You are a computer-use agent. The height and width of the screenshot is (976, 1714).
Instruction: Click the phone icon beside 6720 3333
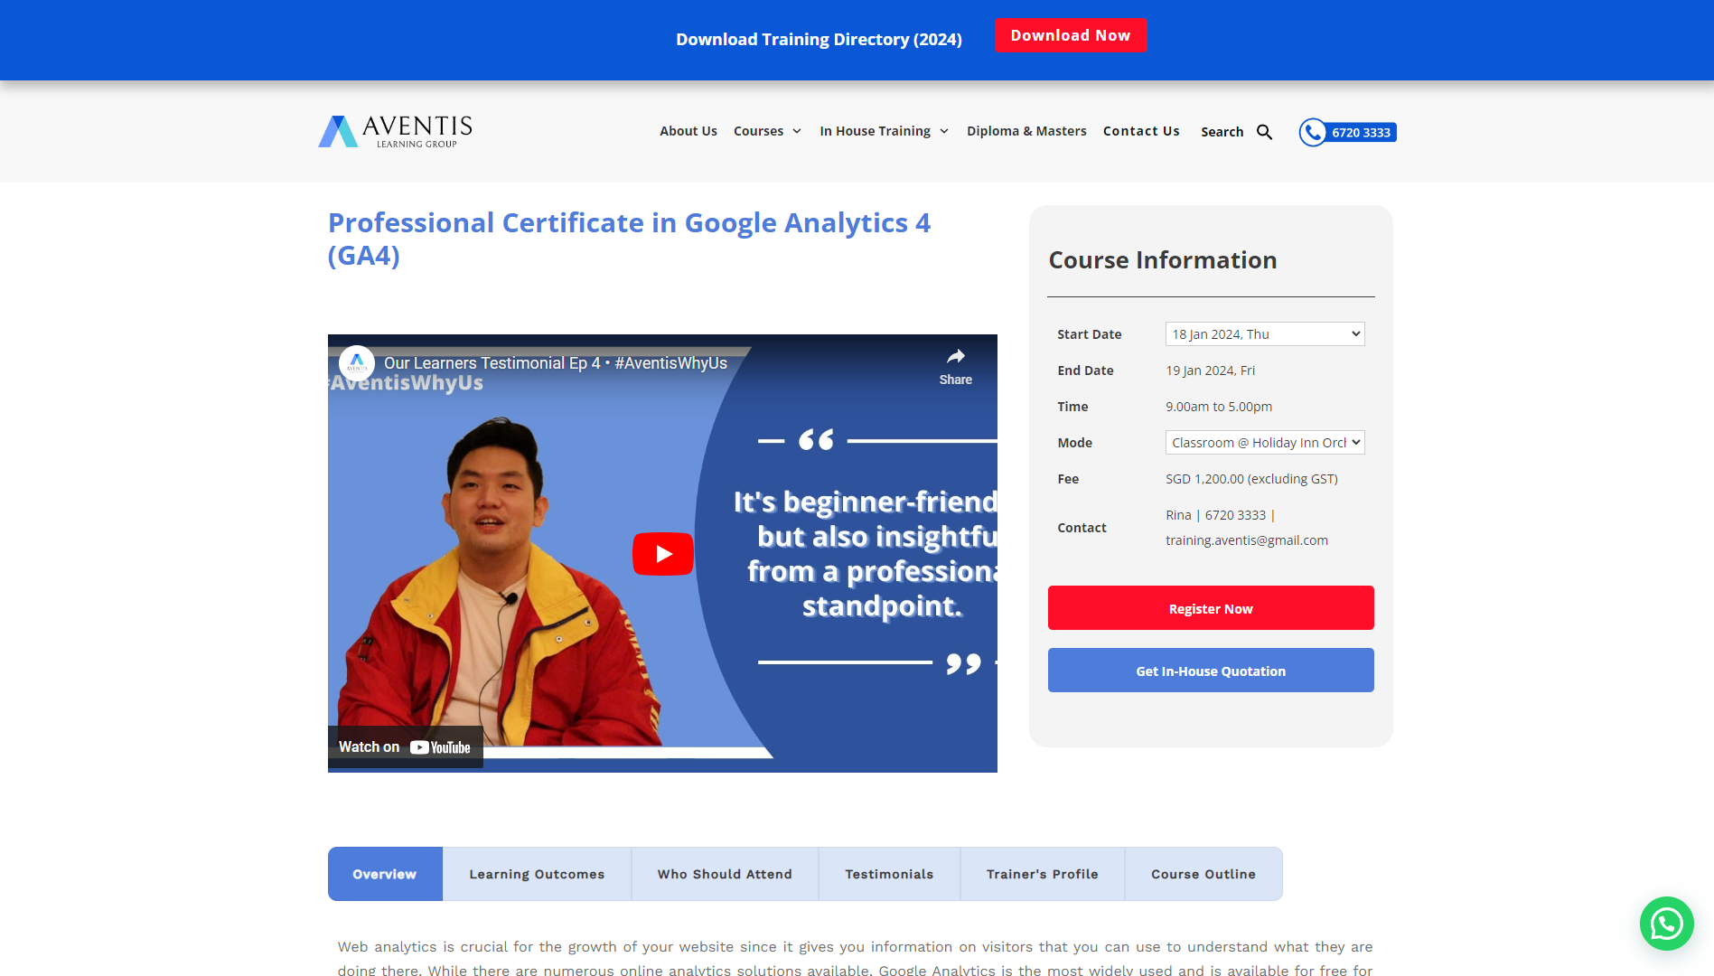(1313, 132)
